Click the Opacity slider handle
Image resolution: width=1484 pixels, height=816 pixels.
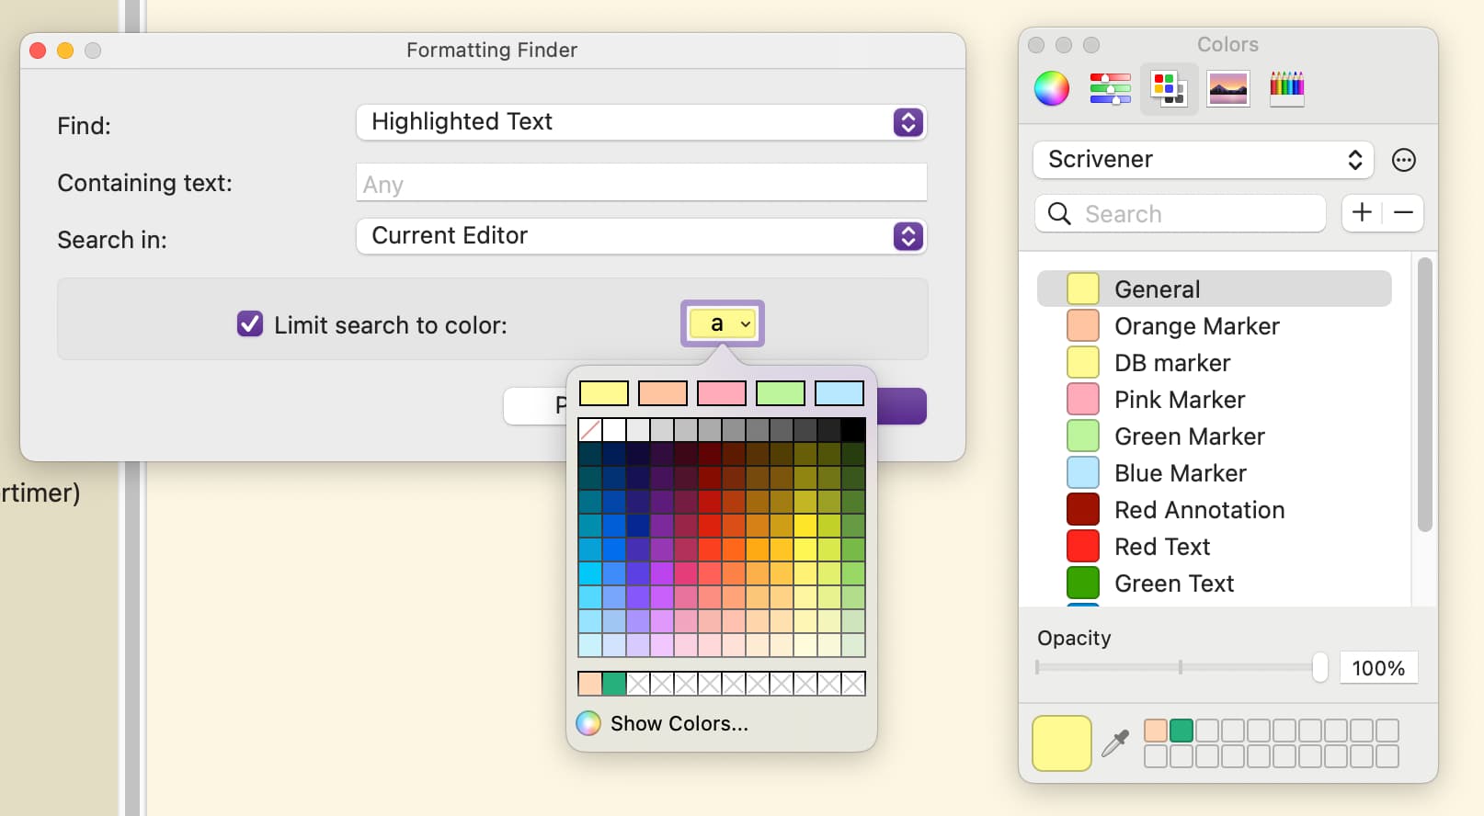click(x=1320, y=667)
